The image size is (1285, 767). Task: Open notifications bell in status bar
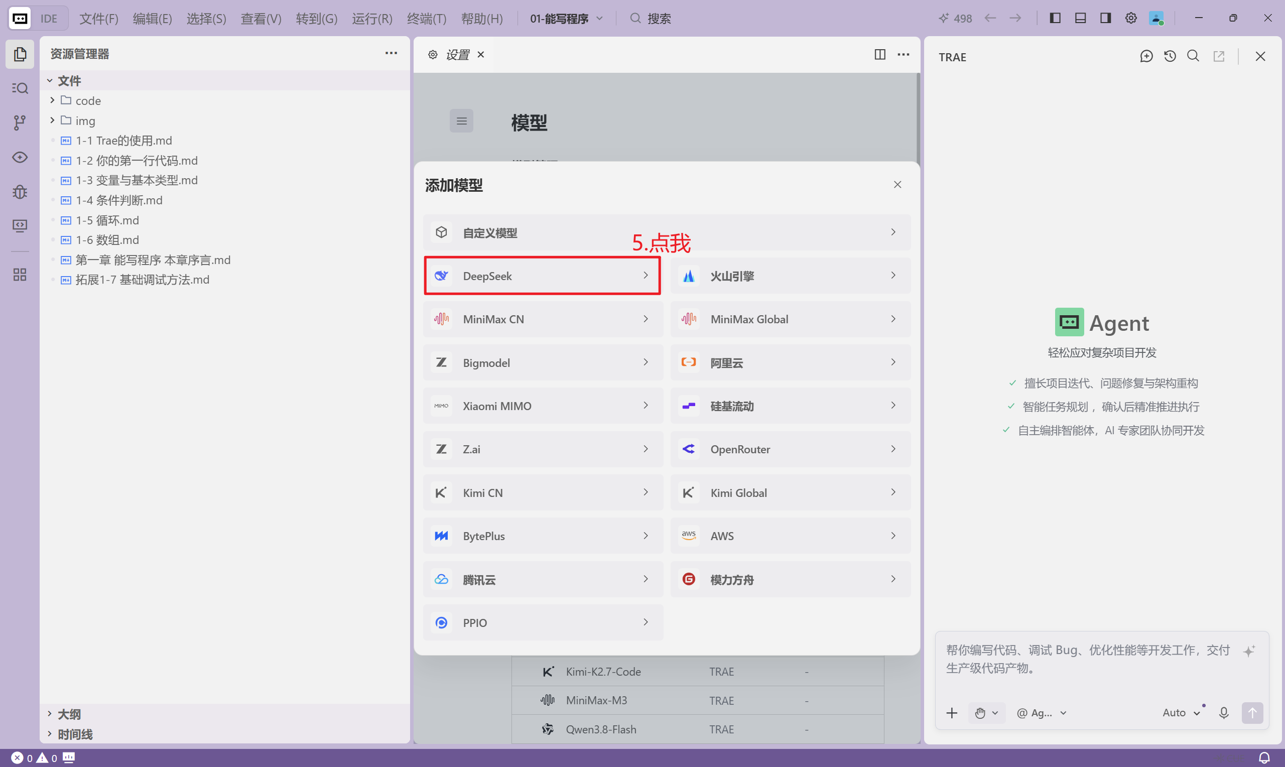pos(1264,758)
